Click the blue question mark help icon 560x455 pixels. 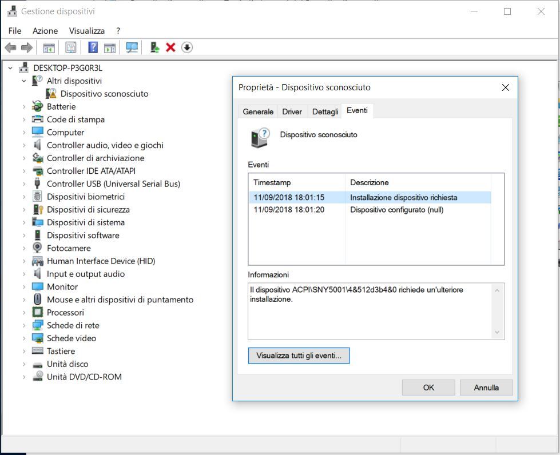[93, 47]
